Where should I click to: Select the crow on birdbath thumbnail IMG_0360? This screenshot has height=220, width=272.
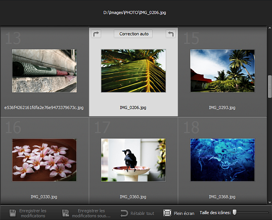[x=133, y=160]
